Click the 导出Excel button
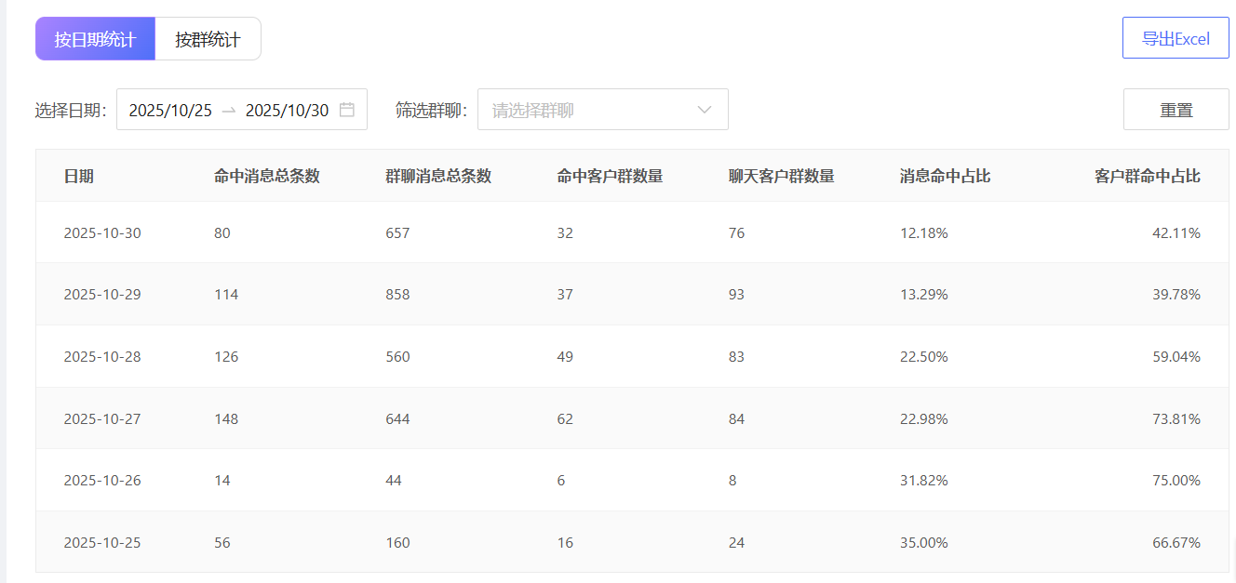The width and height of the screenshot is (1236, 583). (x=1176, y=38)
